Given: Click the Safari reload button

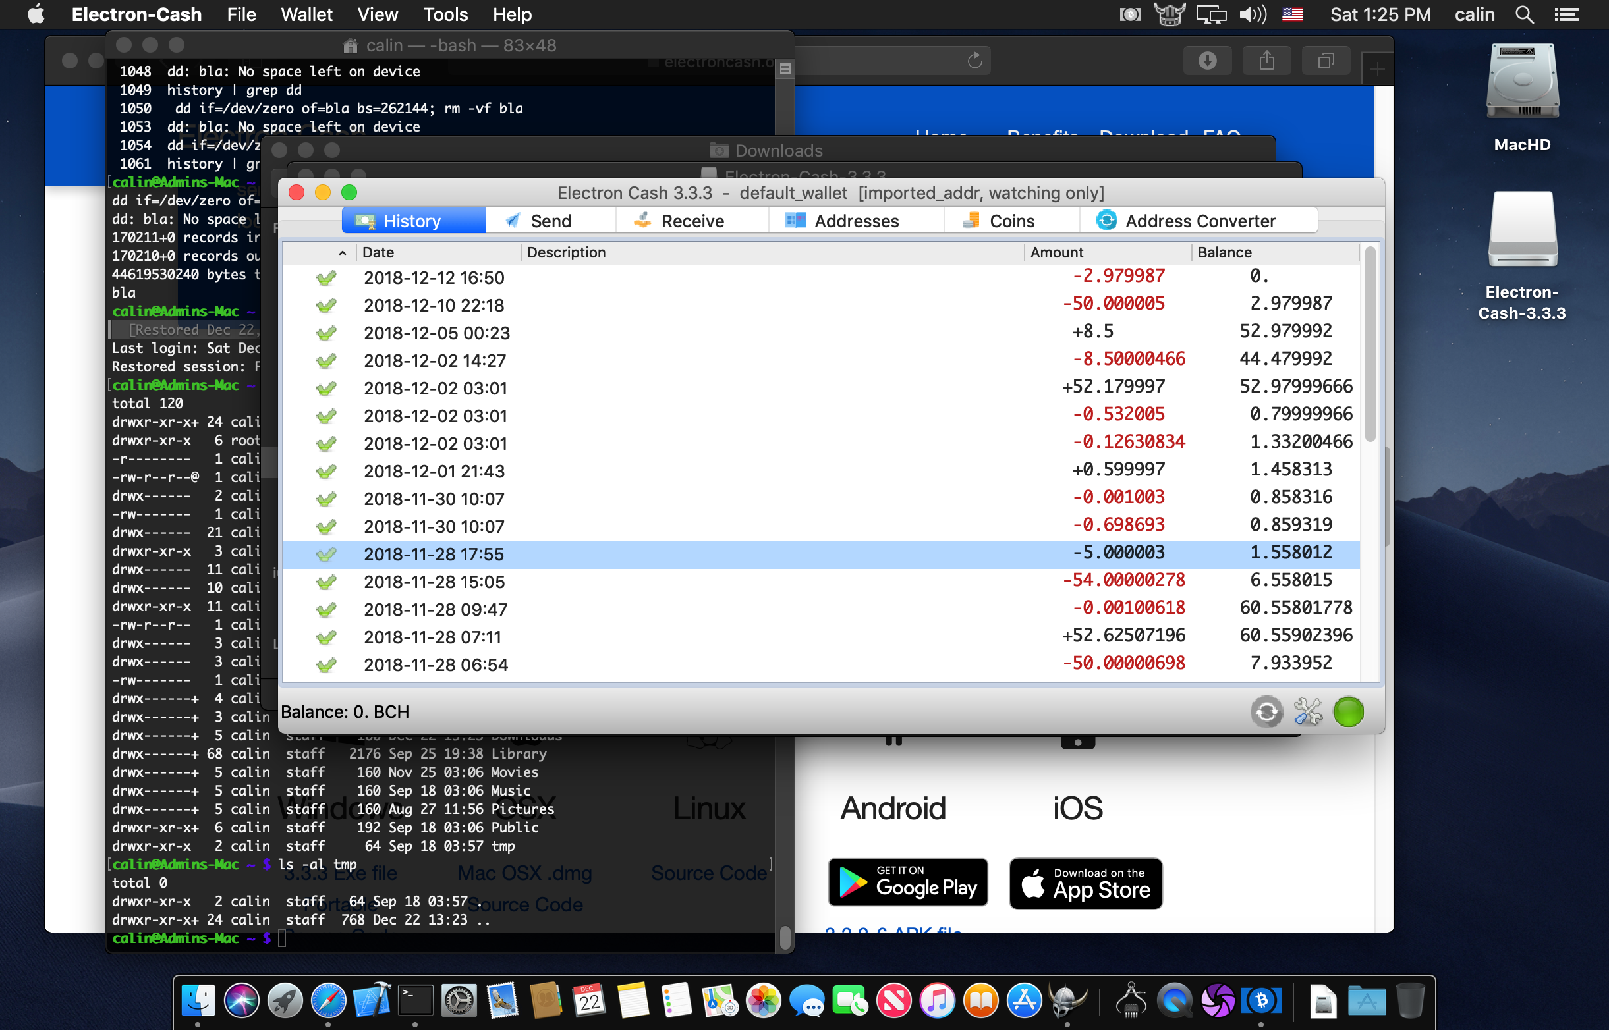Looking at the screenshot, I should click(974, 61).
